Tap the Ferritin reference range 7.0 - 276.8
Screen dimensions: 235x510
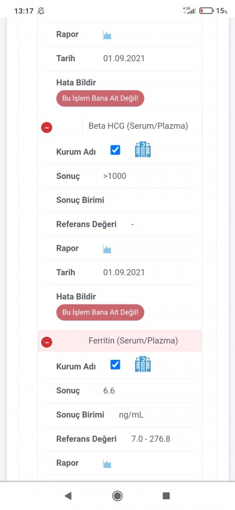click(x=150, y=439)
